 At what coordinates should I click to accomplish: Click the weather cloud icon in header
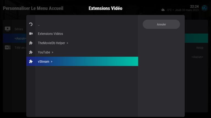pyautogui.click(x=163, y=10)
